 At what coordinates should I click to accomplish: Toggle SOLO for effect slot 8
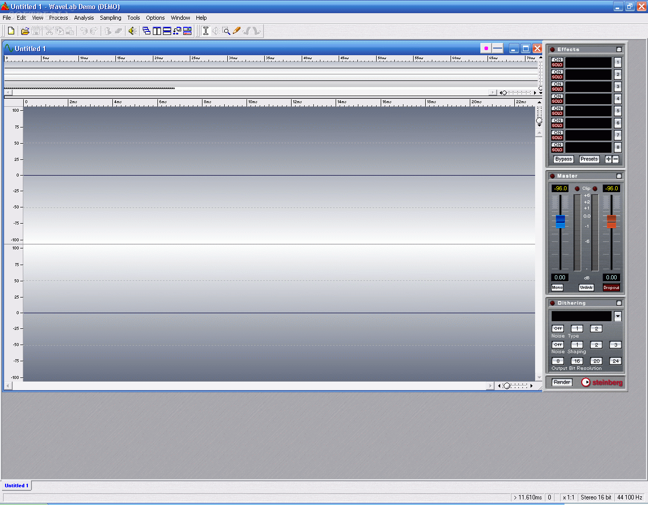tap(557, 150)
